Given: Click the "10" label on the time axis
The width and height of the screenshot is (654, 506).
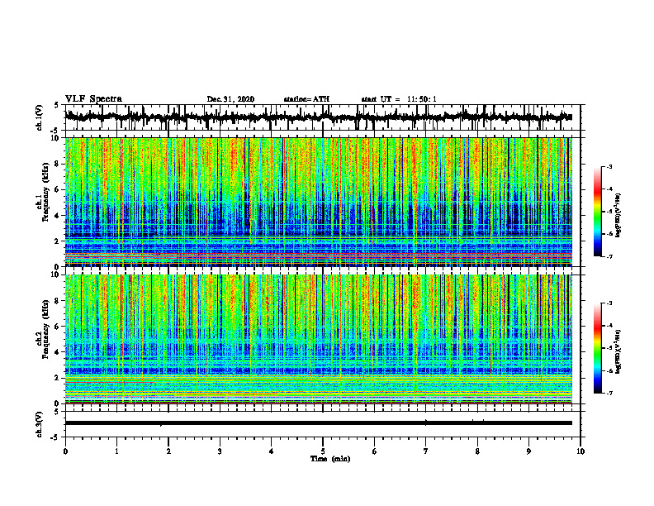Looking at the screenshot, I should (581, 451).
